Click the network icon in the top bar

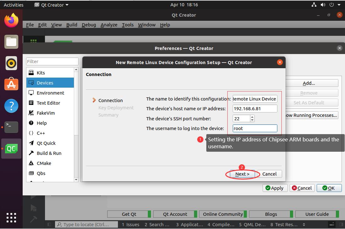[314, 5]
